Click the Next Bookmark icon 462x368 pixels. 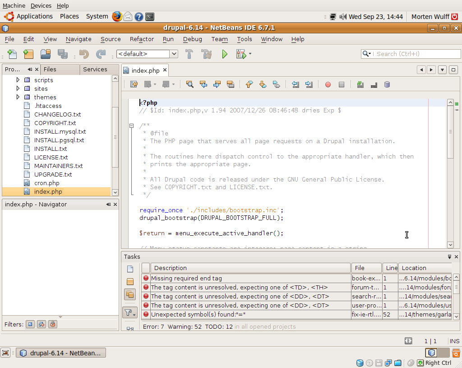pyautogui.click(x=263, y=84)
